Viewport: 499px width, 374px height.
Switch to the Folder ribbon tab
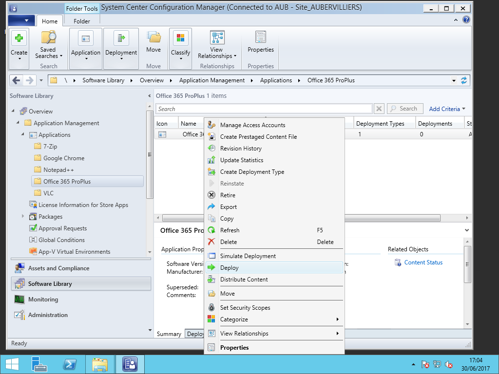coord(82,21)
